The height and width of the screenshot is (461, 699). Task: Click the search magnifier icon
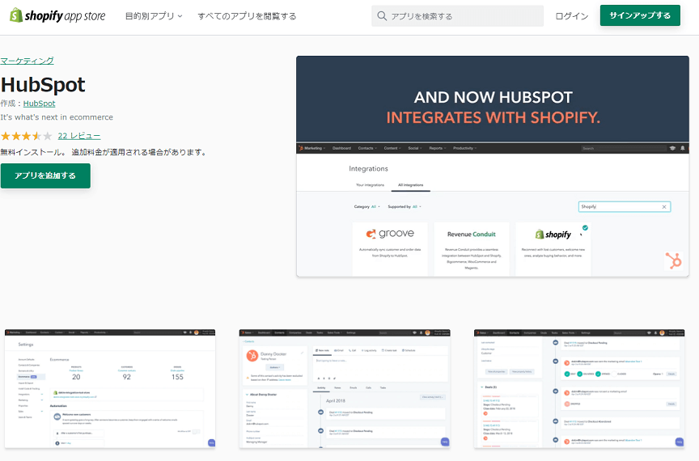pos(382,16)
